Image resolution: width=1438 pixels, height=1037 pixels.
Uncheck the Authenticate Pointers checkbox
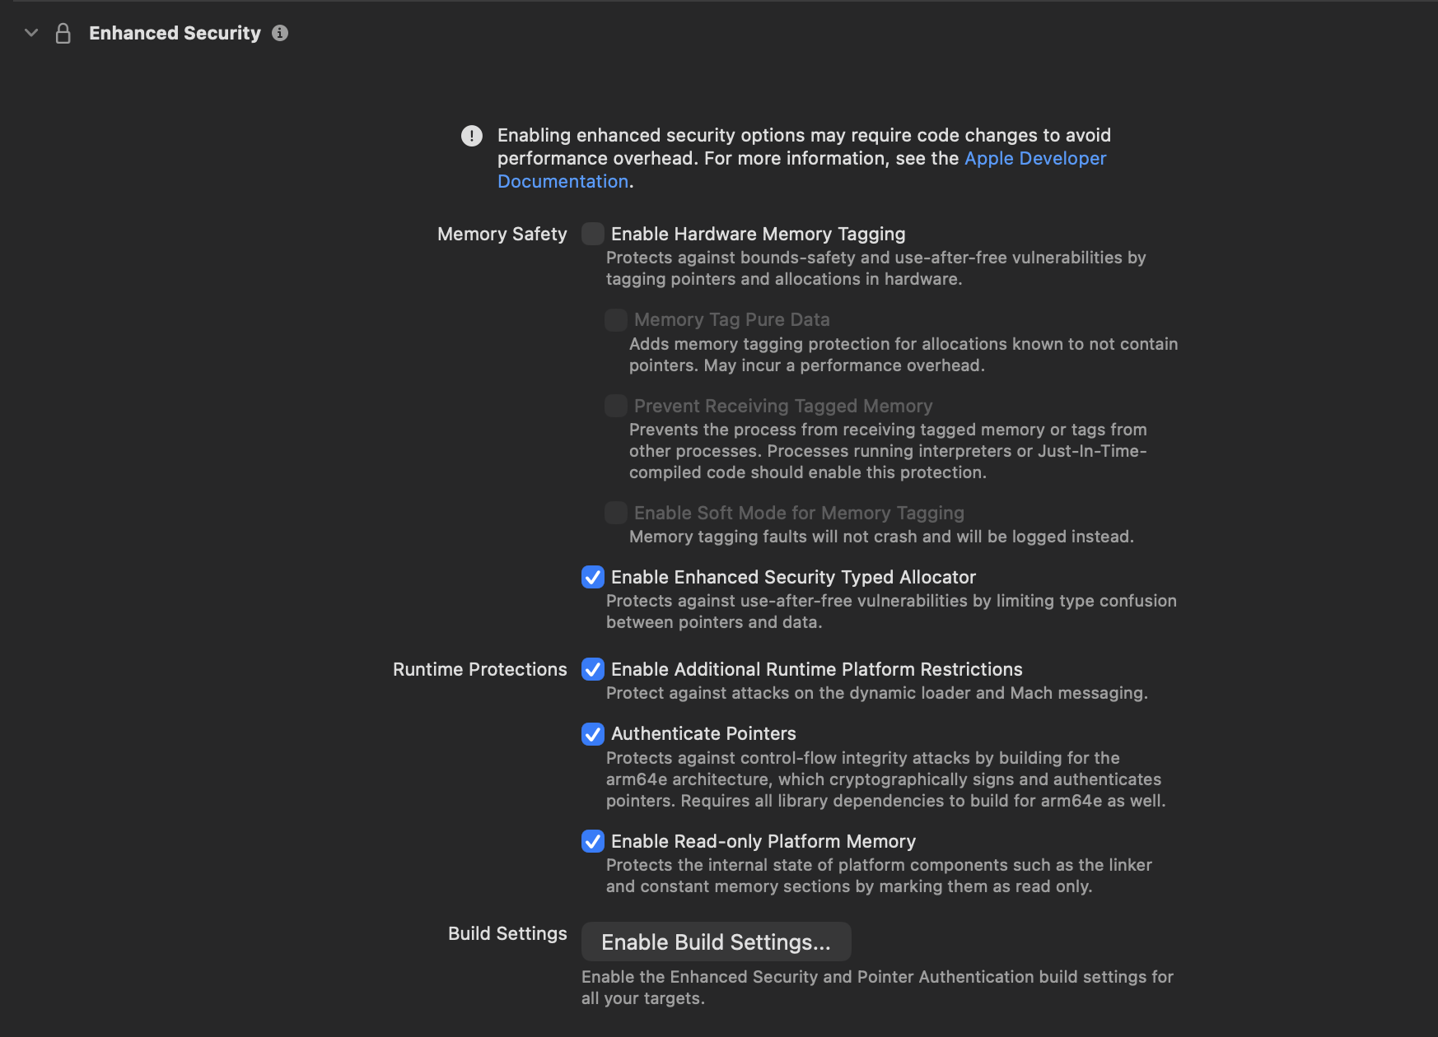pos(593,733)
